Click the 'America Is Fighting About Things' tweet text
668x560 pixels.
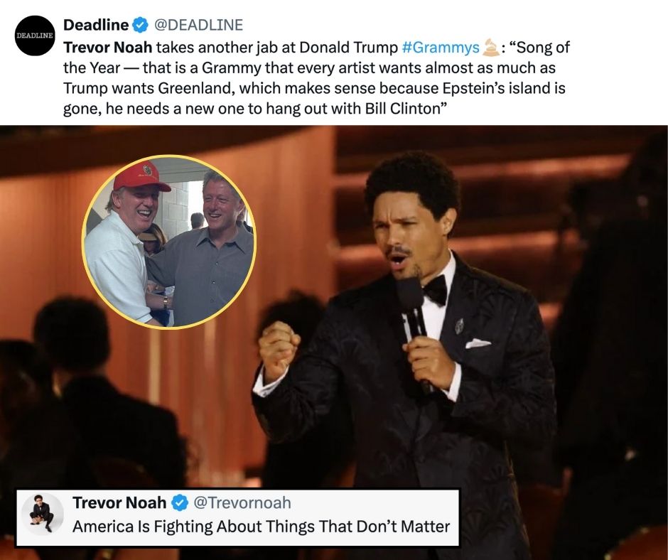(261, 527)
